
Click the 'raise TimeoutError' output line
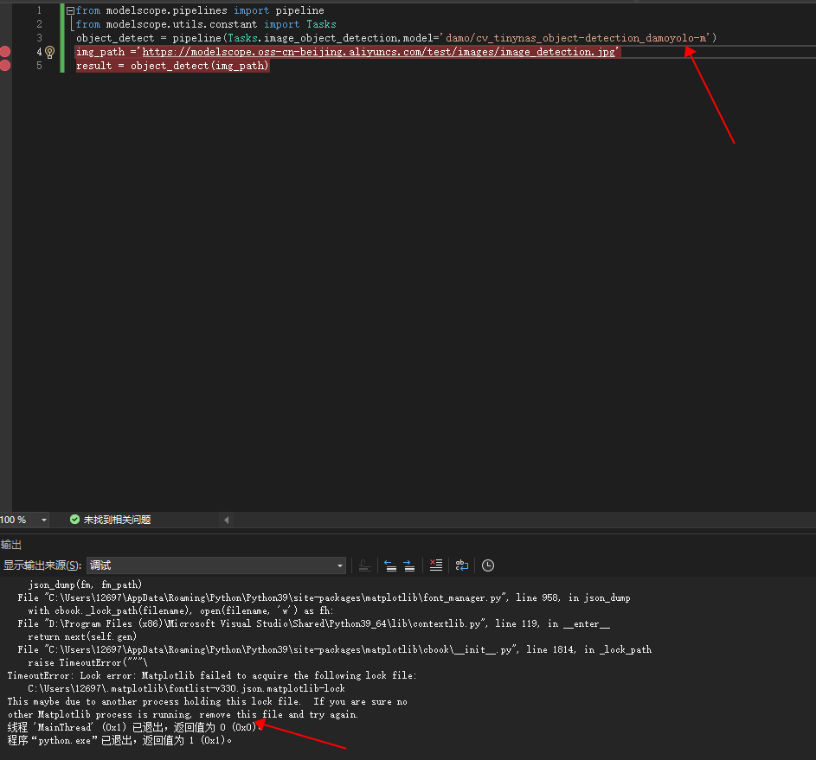[x=87, y=663]
